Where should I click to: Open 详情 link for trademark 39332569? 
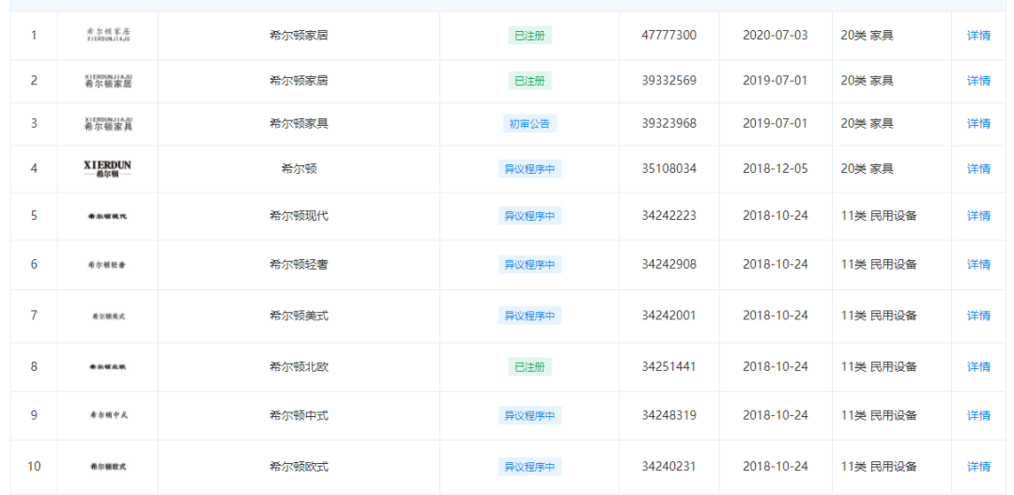click(978, 81)
